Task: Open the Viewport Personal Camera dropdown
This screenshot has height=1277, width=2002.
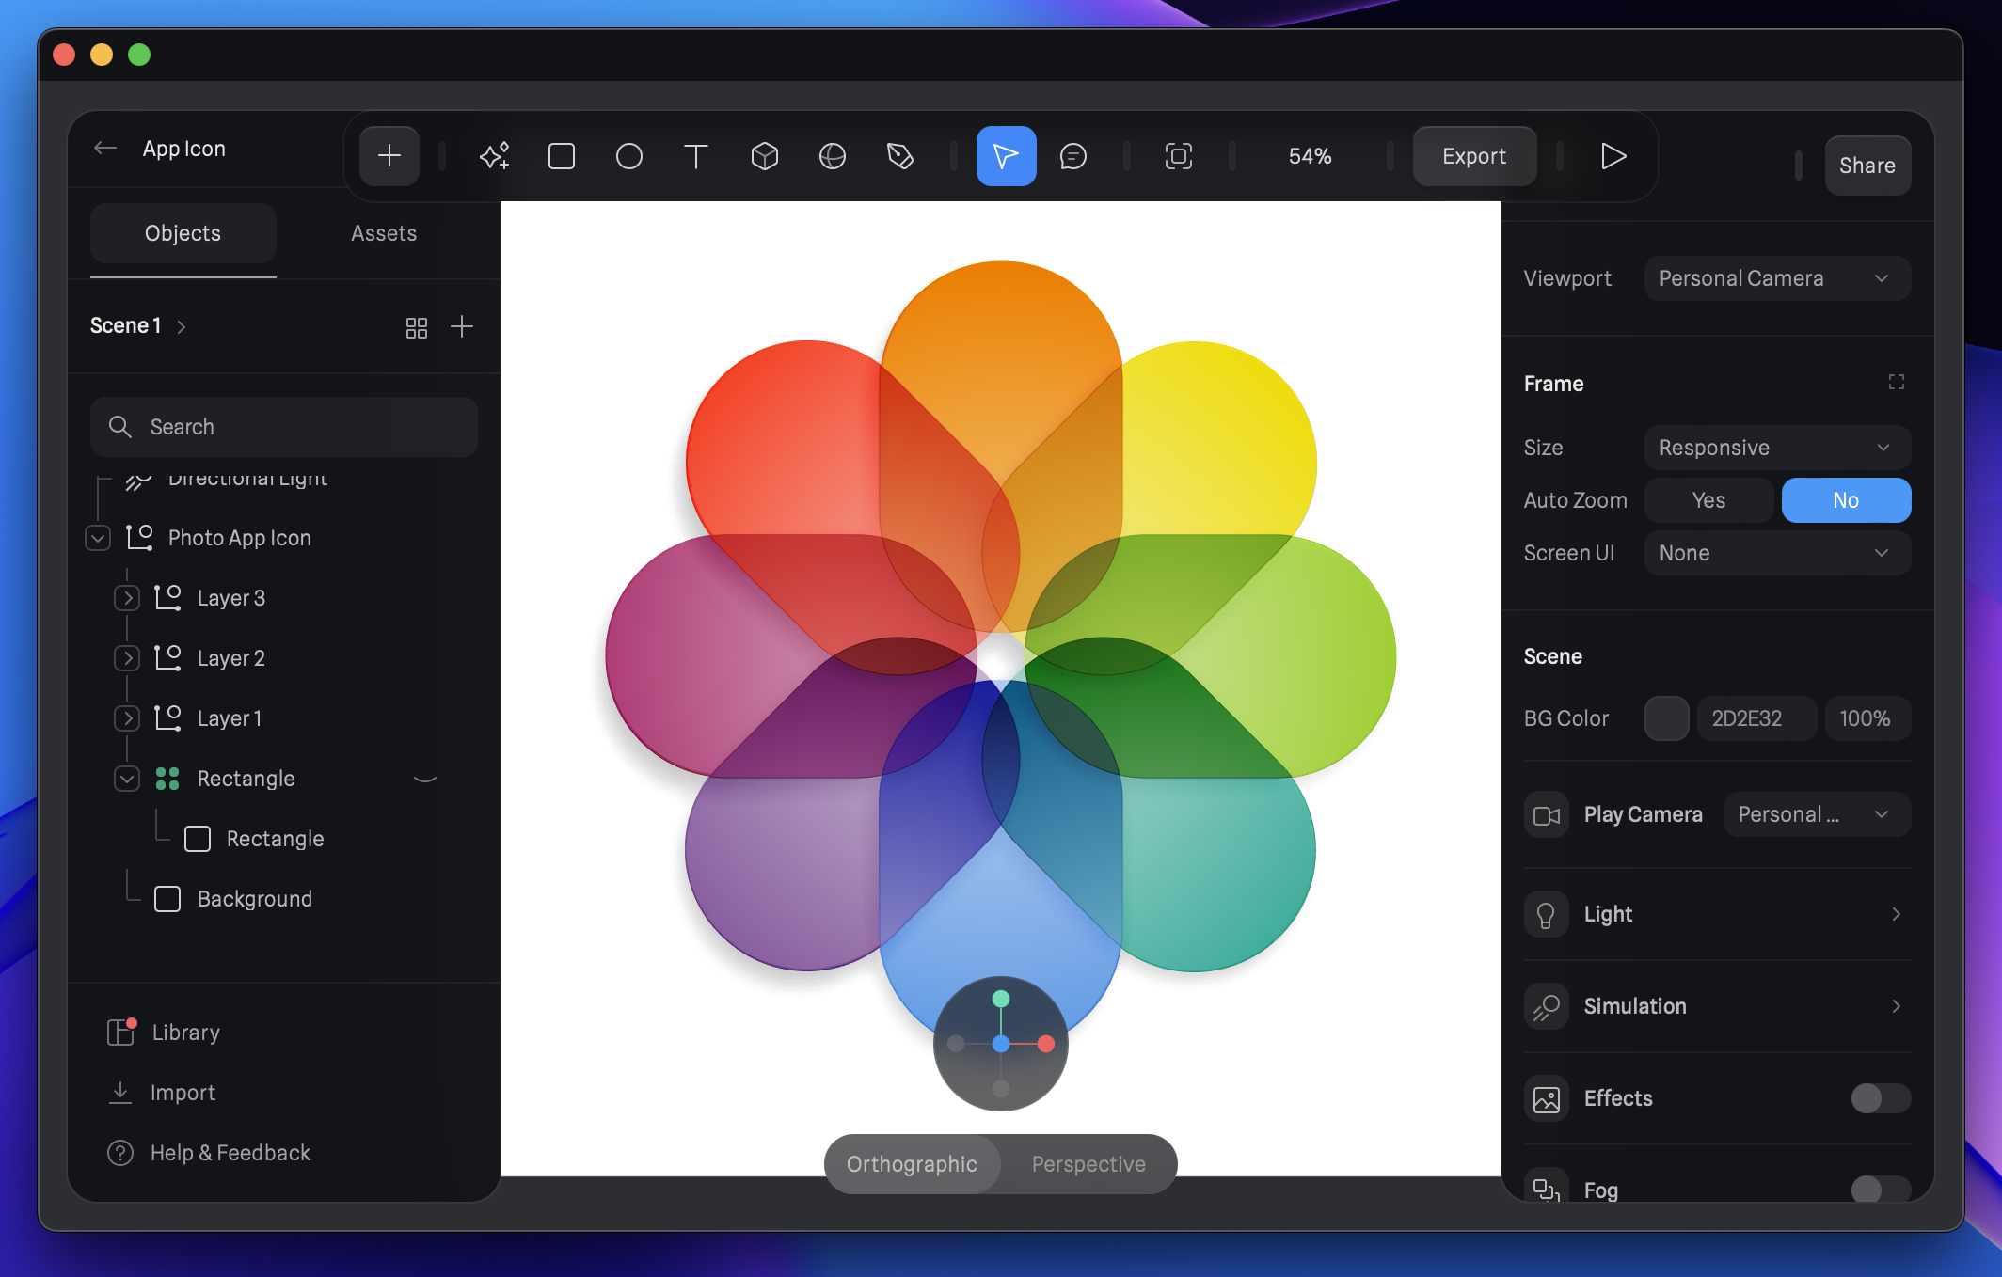Action: coord(1776,278)
